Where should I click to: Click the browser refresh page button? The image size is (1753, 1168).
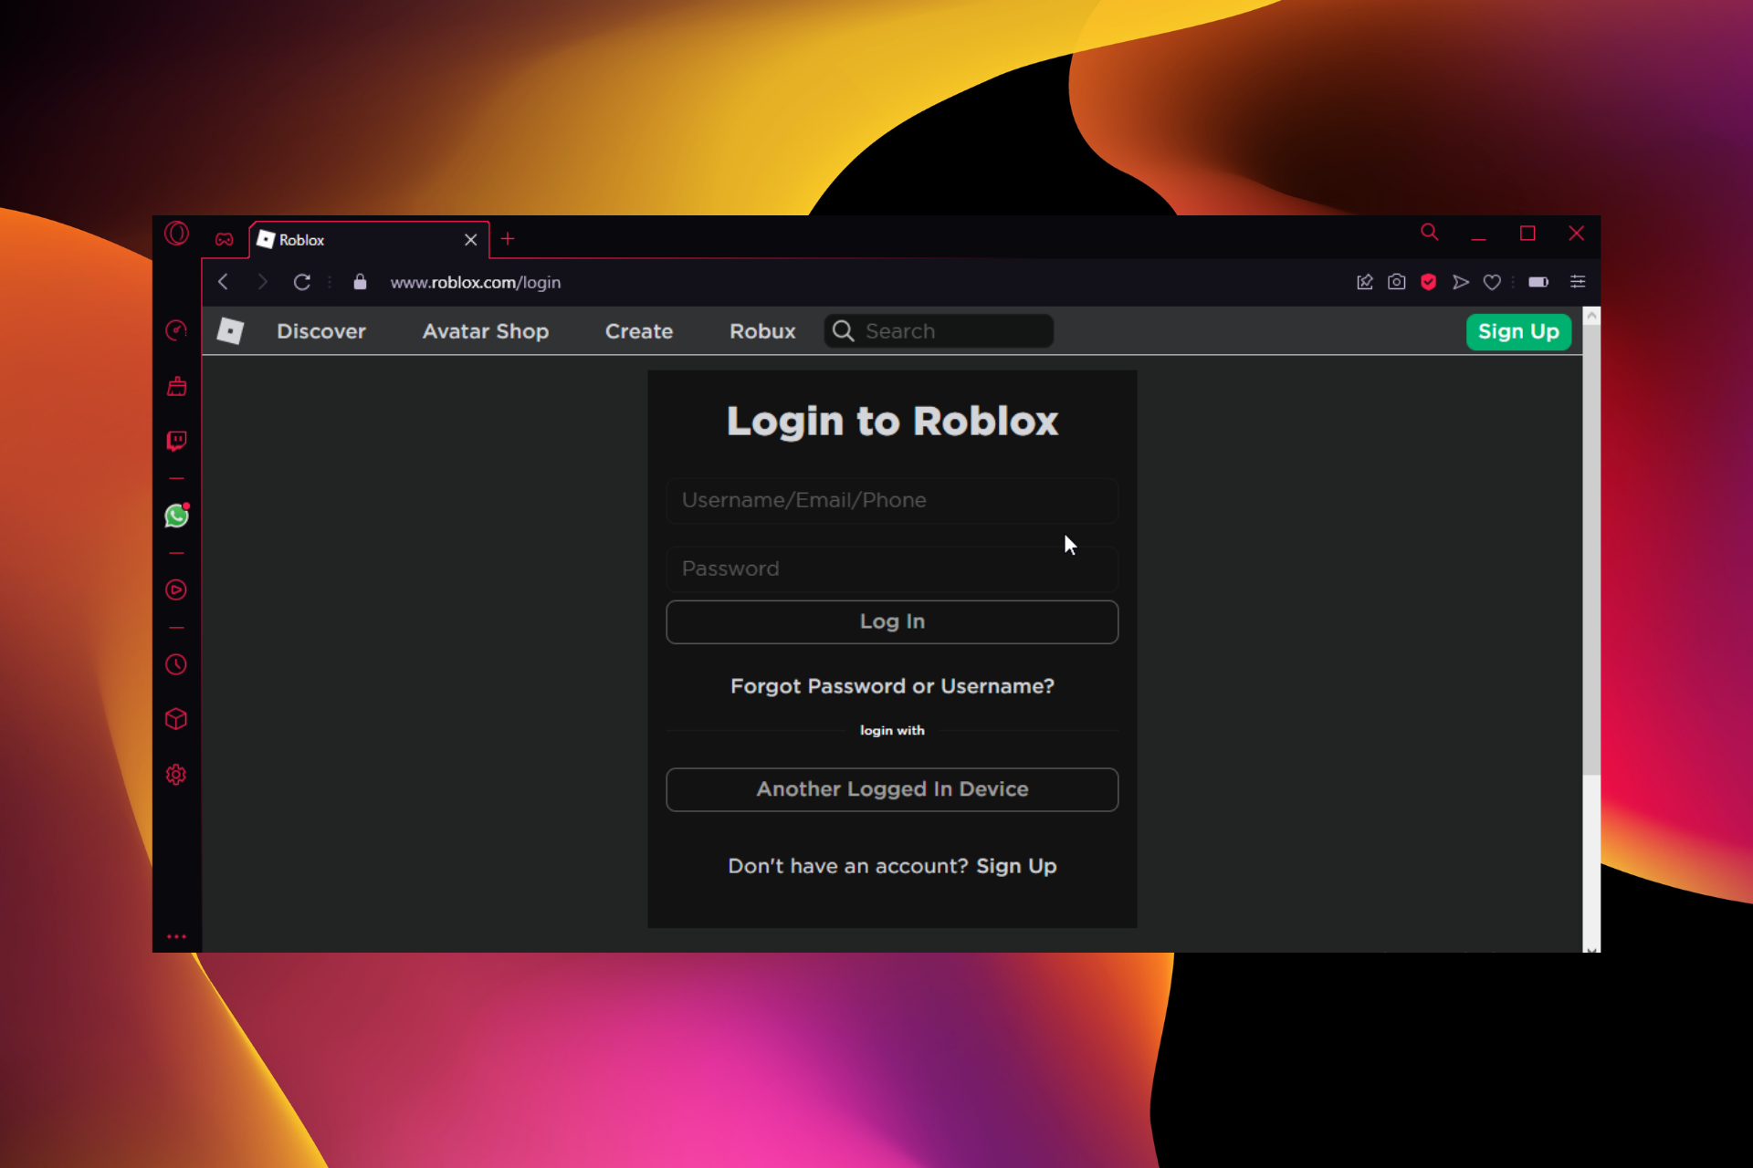click(x=302, y=282)
